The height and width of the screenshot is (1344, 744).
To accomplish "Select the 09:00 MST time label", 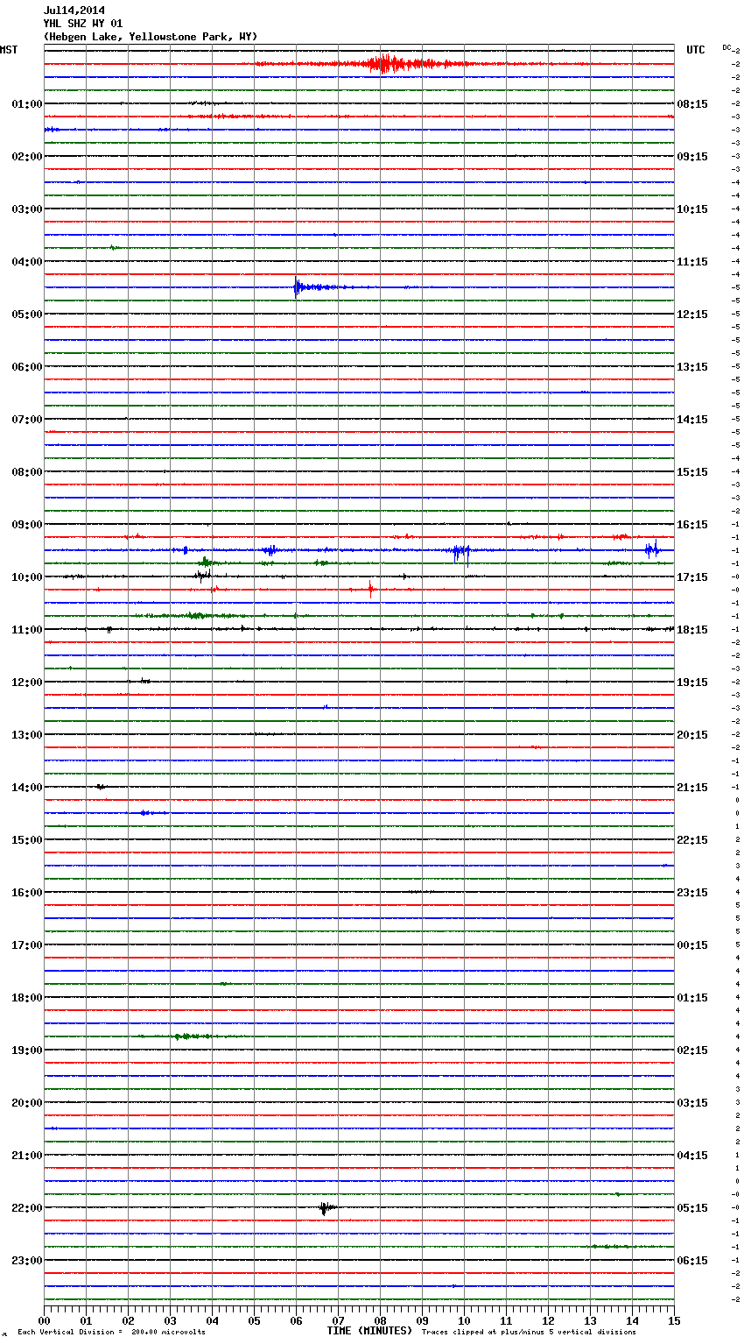I will click(27, 525).
